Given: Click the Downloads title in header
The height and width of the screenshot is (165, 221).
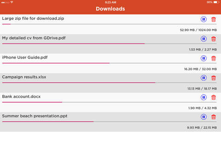Looking at the screenshot, I should click(110, 9).
